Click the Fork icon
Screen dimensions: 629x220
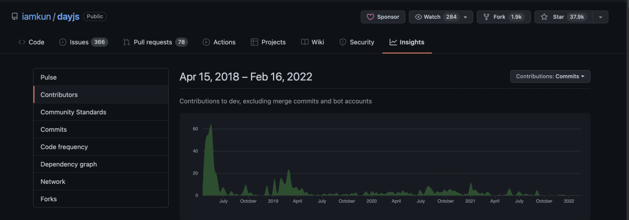[486, 17]
